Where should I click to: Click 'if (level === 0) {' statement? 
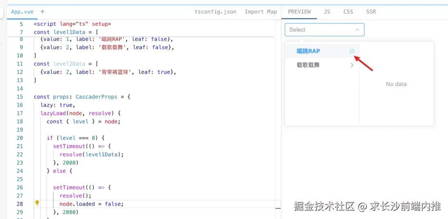76,138
